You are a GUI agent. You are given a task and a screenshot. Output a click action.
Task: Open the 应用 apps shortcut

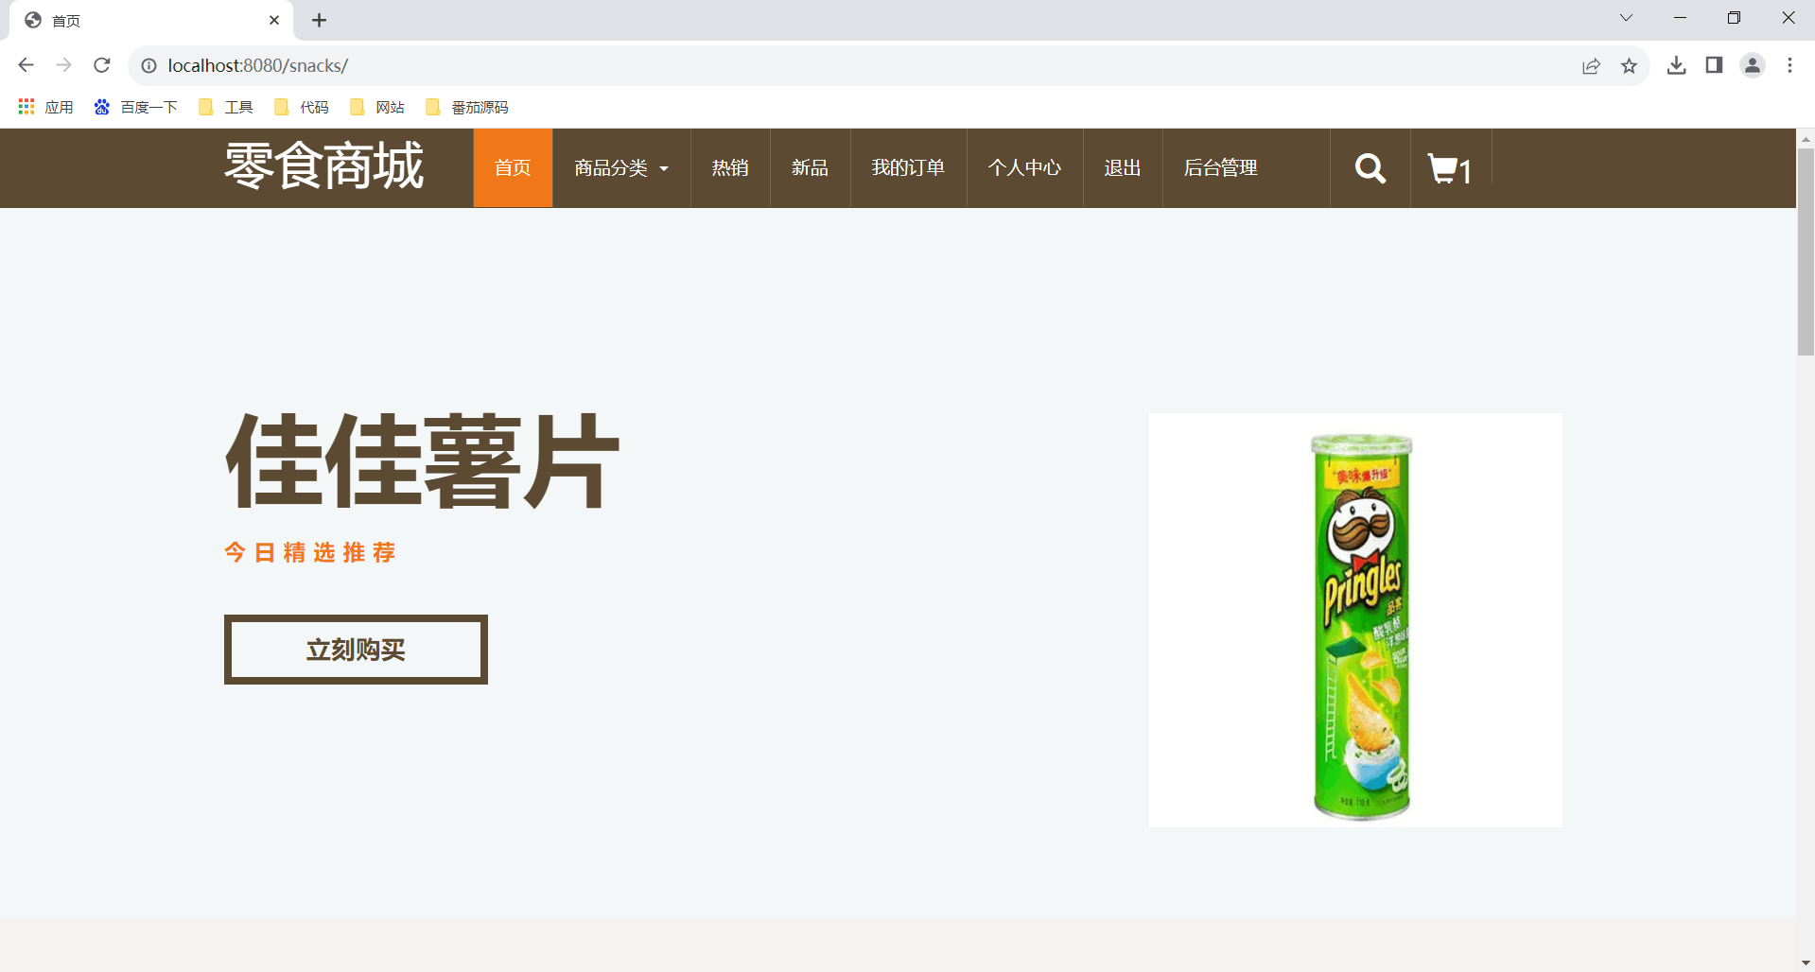click(45, 107)
